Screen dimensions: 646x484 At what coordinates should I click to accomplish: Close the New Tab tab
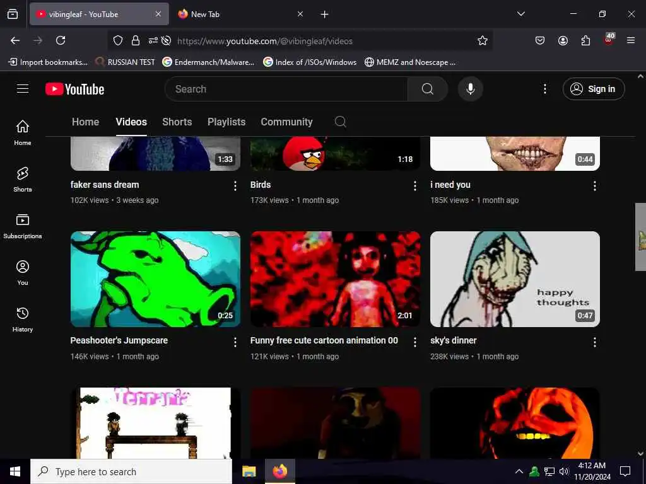click(x=300, y=14)
